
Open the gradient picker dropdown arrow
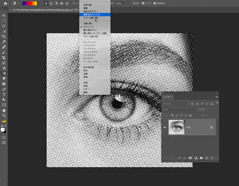click(x=38, y=3)
